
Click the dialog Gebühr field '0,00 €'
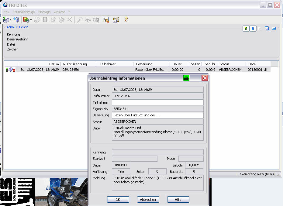pyautogui.click(x=194, y=165)
